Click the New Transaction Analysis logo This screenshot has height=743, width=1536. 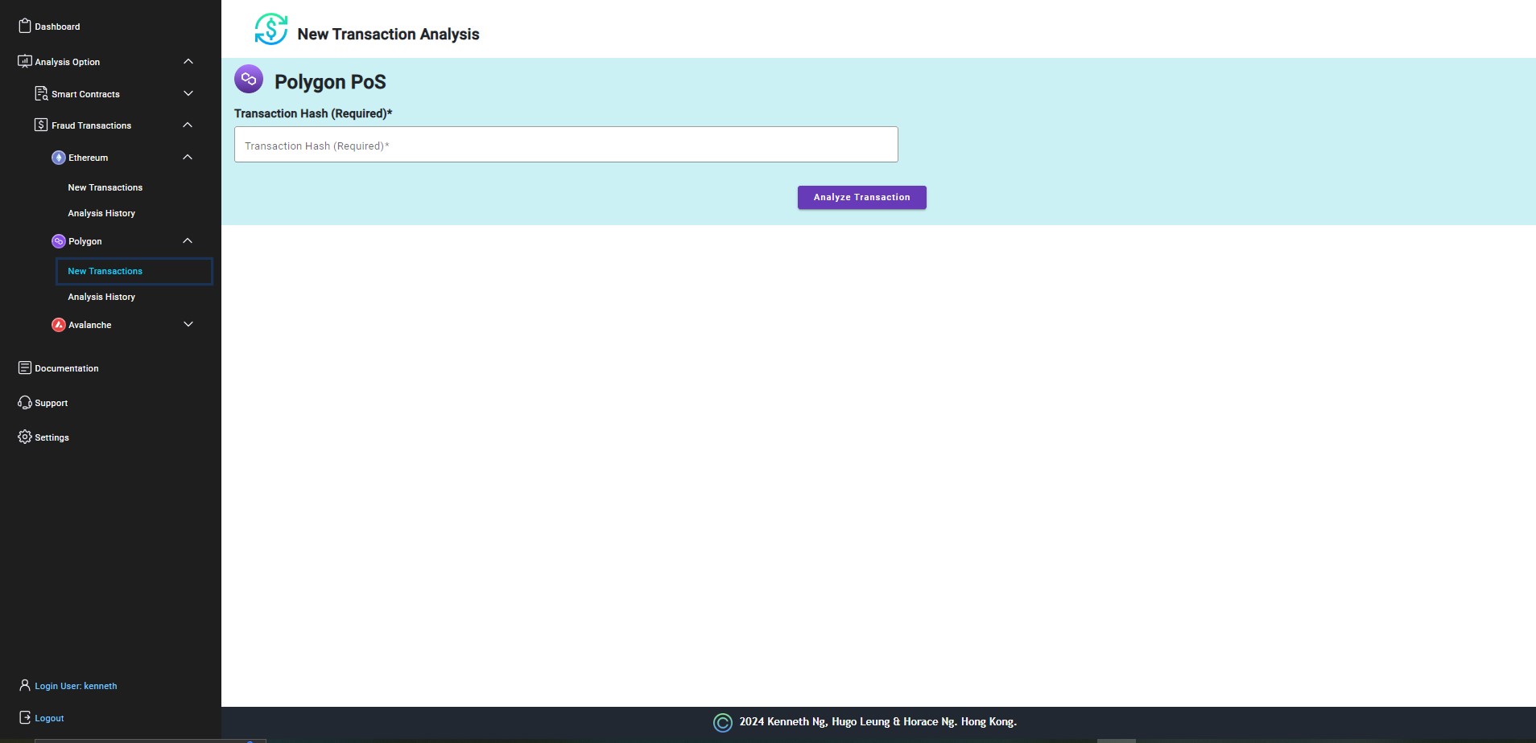point(271,29)
